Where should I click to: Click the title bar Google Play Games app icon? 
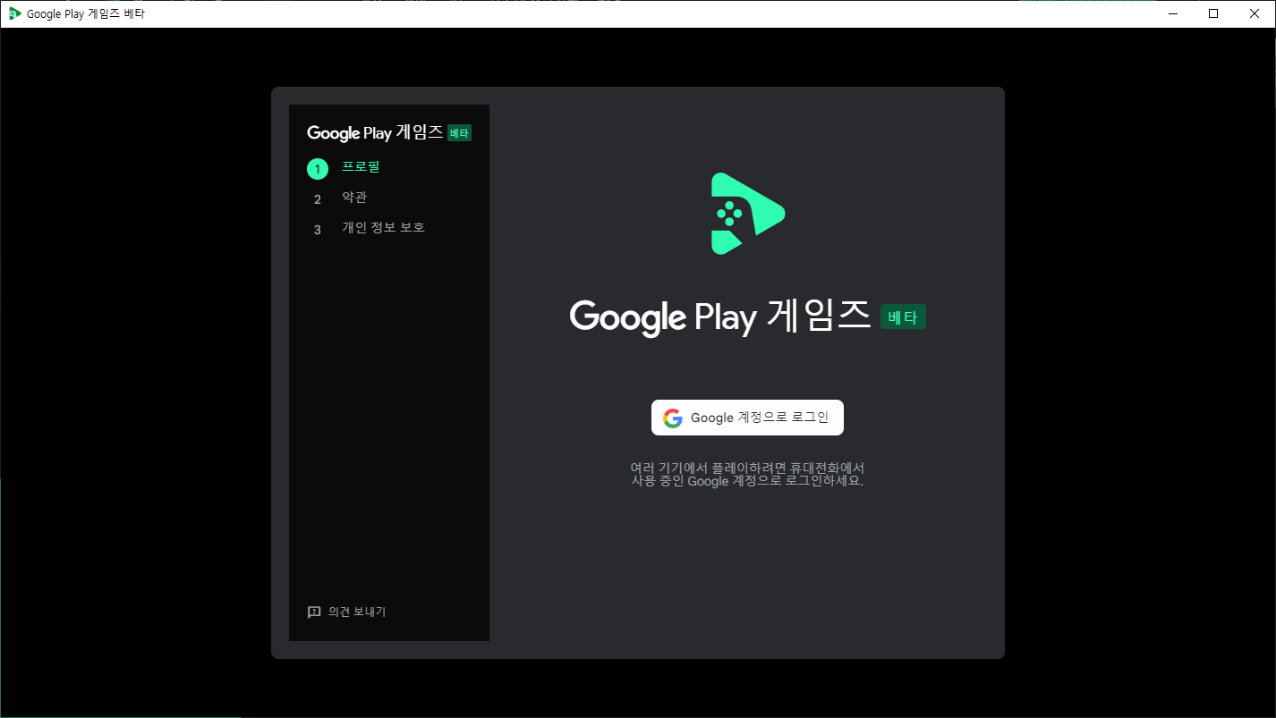click(14, 13)
